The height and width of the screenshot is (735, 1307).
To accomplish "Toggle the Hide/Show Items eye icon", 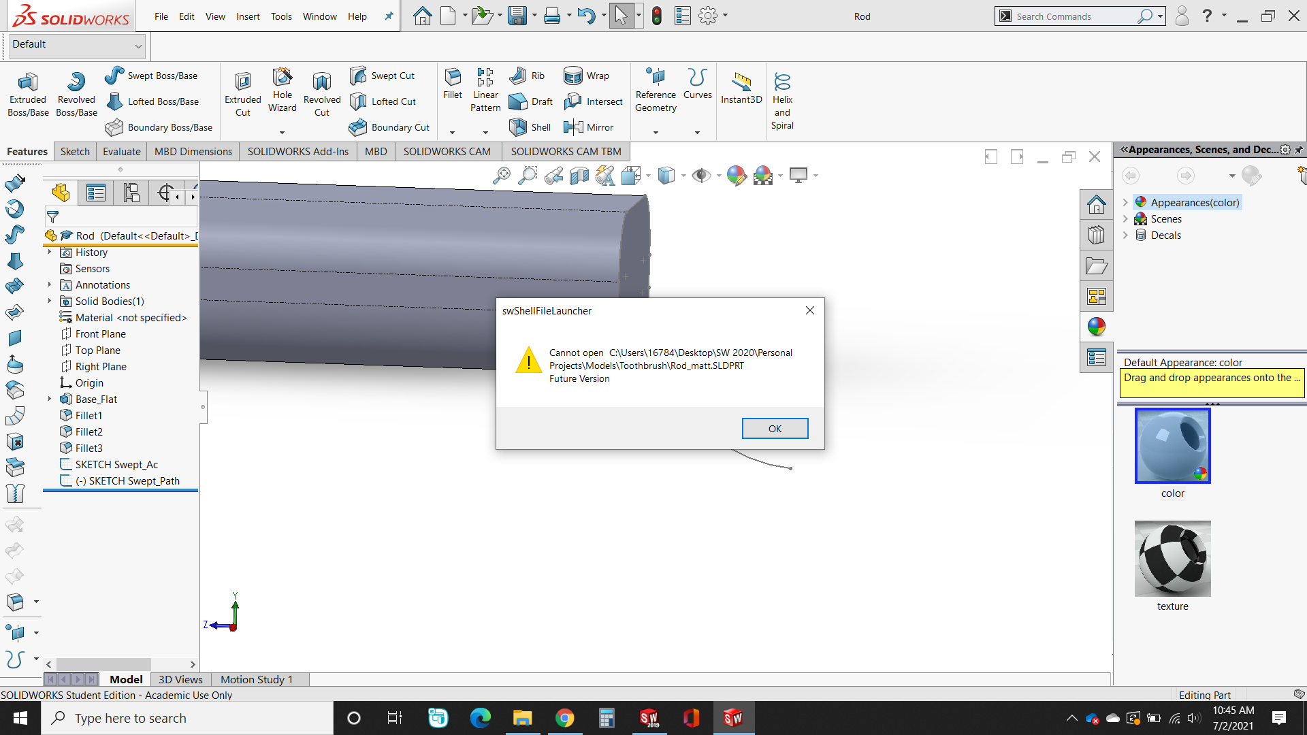I will 700,176.
